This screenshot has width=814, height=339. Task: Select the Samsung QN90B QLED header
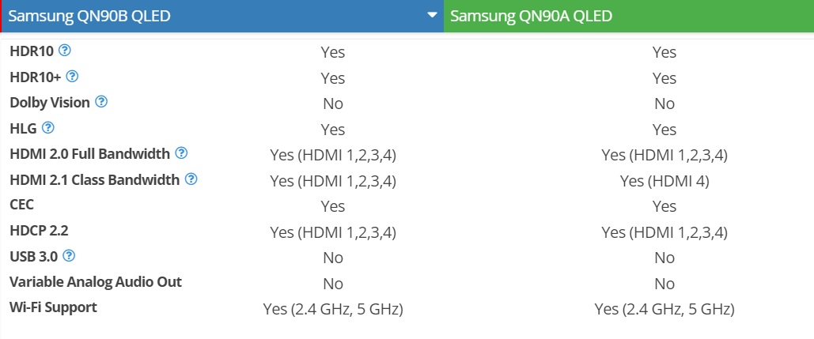coord(223,16)
